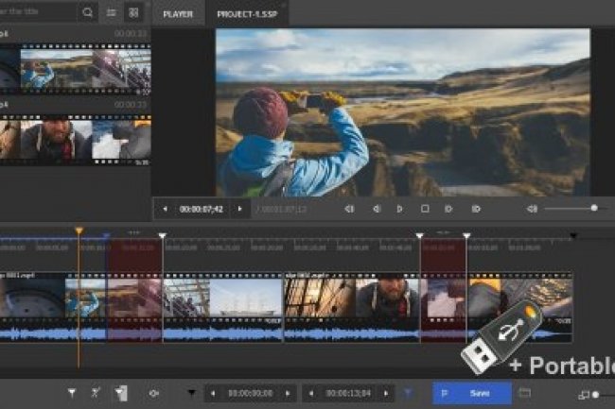Step back one frame in player
This screenshot has width=615, height=409.
[376, 209]
